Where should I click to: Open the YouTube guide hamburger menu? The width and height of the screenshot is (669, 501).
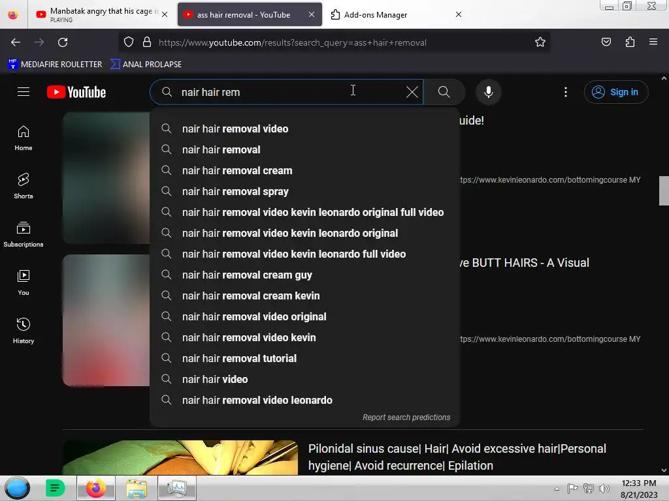pyautogui.click(x=24, y=91)
